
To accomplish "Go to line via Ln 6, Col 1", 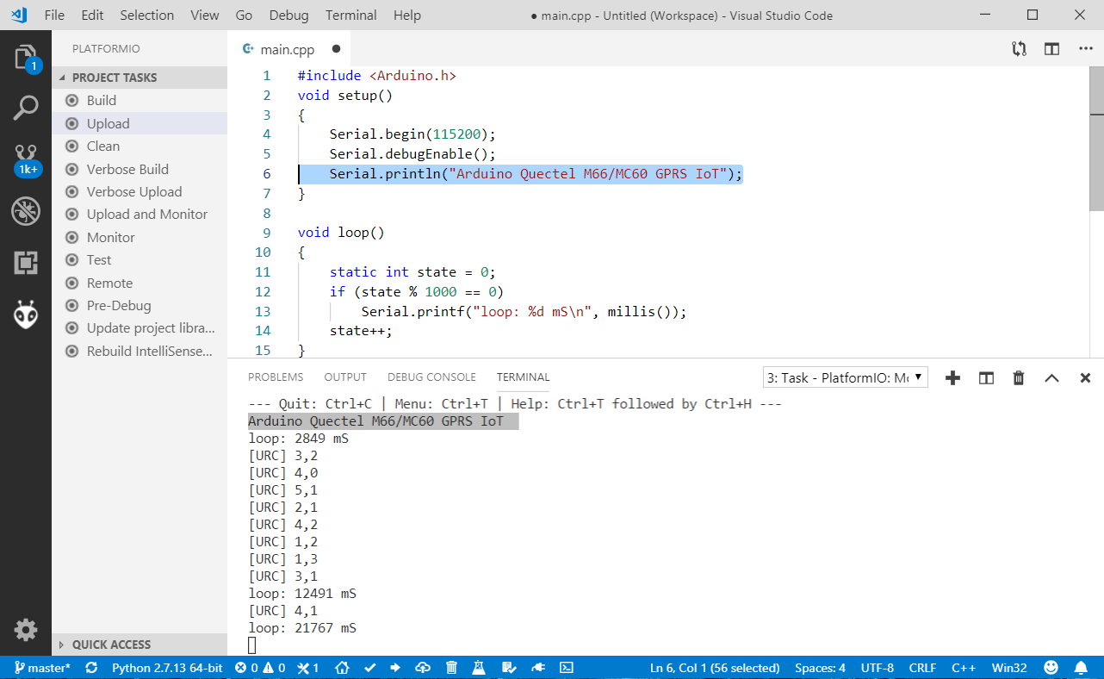I will [715, 668].
